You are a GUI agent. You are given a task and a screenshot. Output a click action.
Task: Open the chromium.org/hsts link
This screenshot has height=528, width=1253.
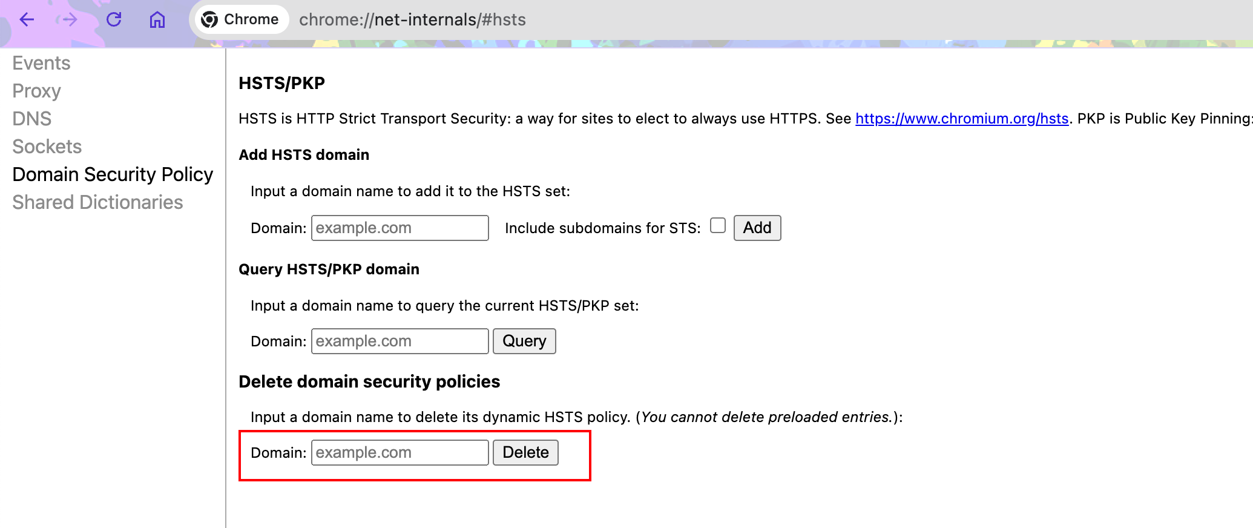coord(962,119)
